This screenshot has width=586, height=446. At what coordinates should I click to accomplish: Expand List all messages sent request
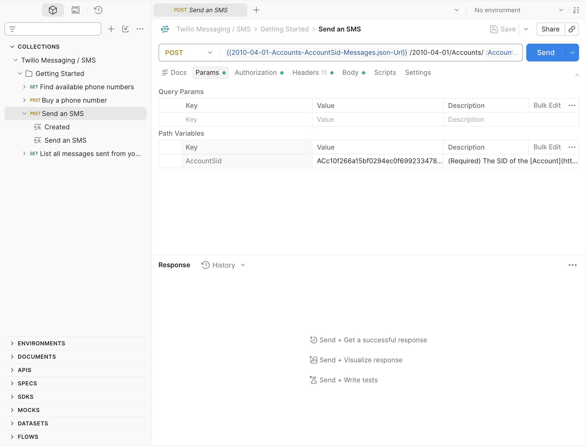pos(24,153)
